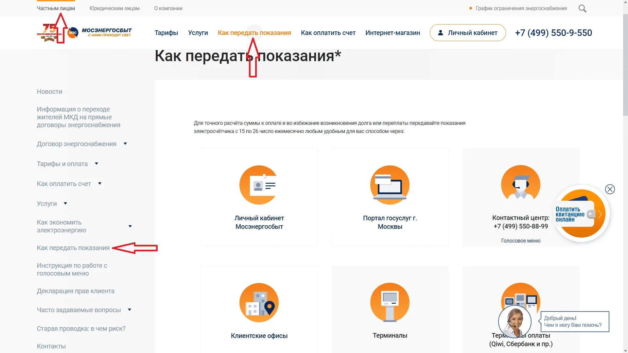628x353 pixels.
Task: Open Как передать показания sidebar link
Action: coord(73,248)
